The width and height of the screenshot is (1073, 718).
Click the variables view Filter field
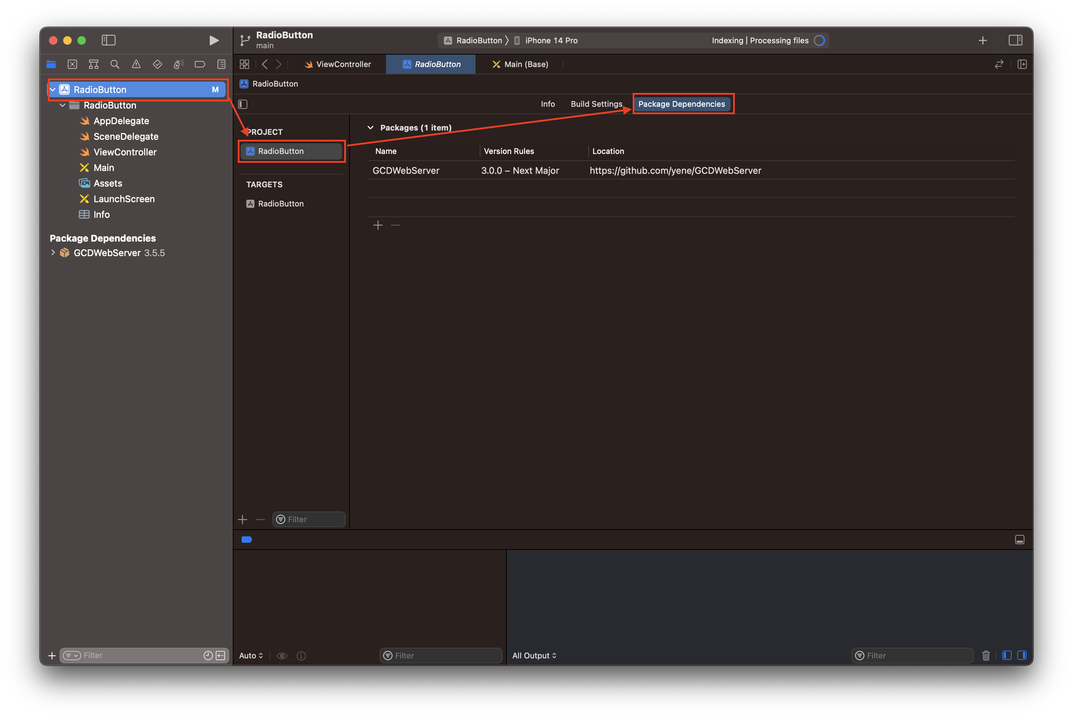pyautogui.click(x=441, y=656)
